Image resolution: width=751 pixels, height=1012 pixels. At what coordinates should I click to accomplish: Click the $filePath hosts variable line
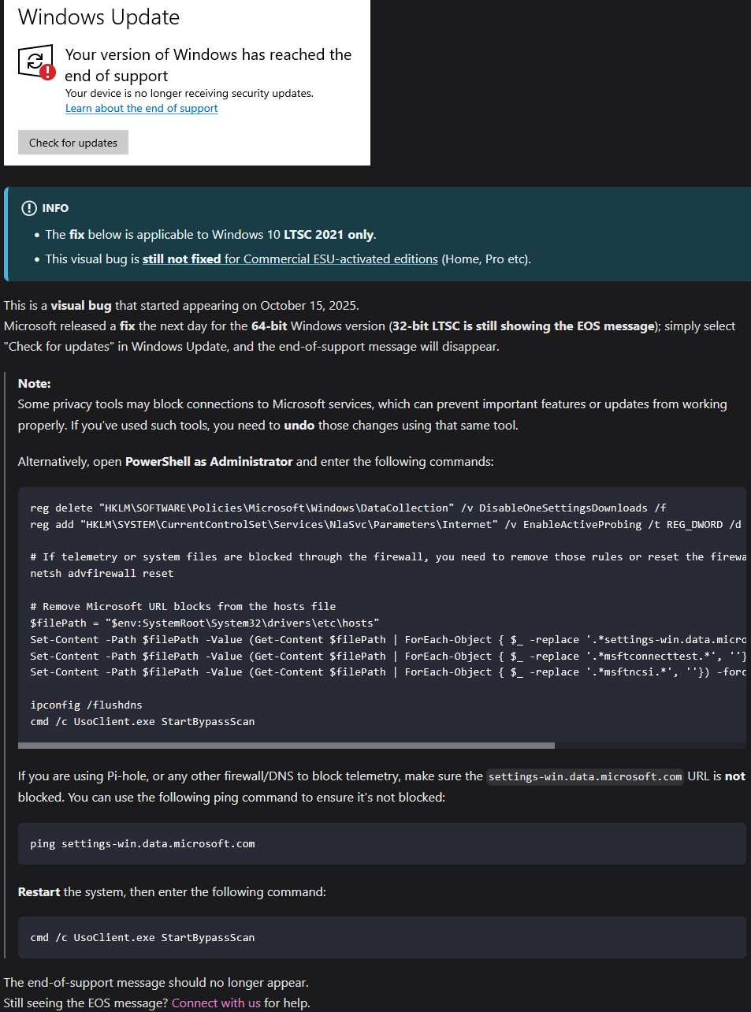(205, 623)
